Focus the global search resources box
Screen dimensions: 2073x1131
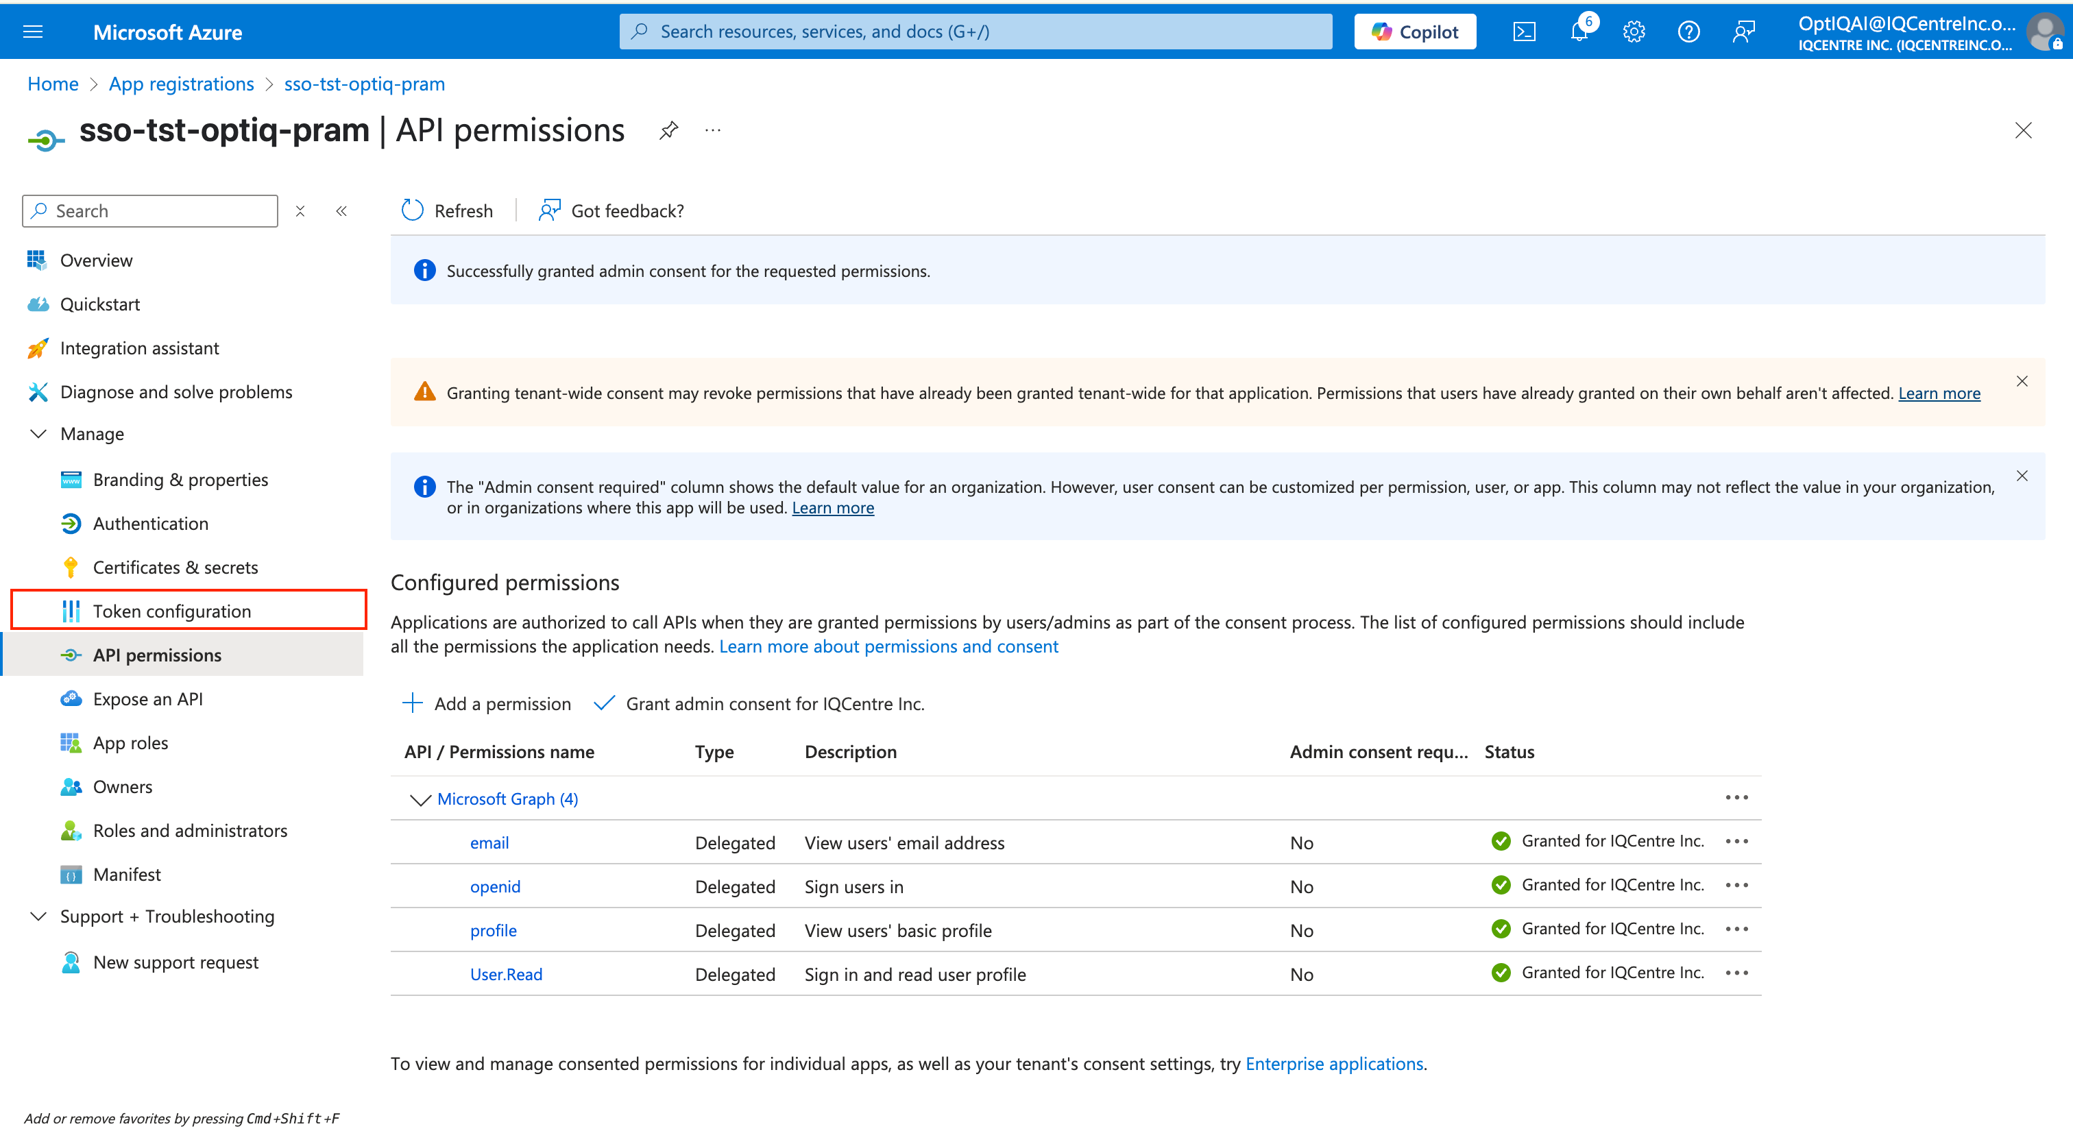975,32
